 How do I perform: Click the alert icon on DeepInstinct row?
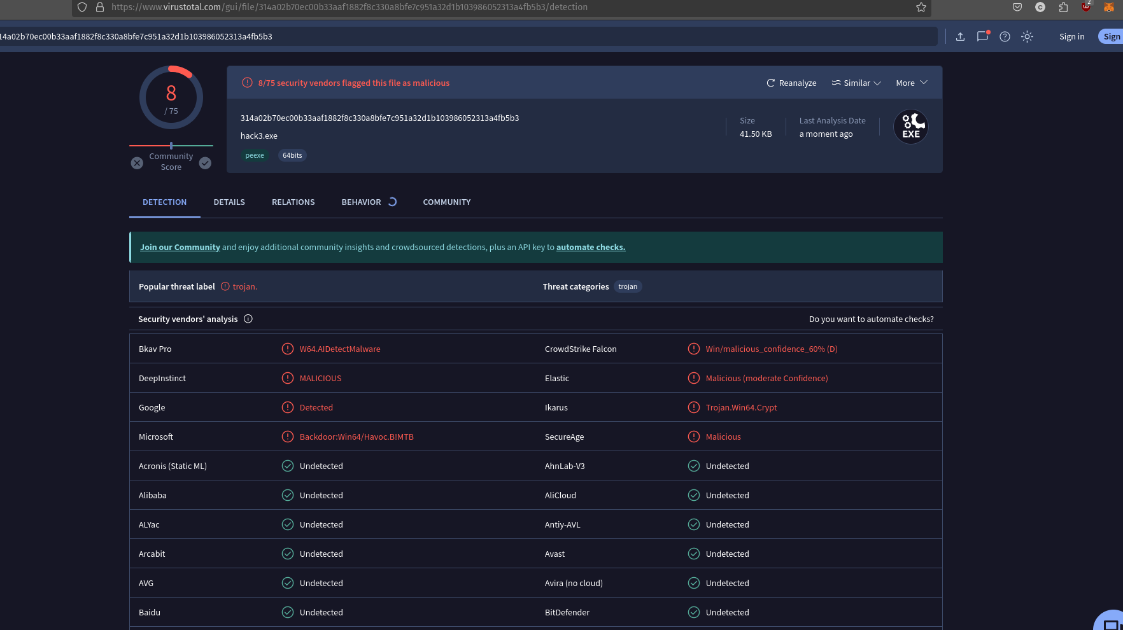288,378
